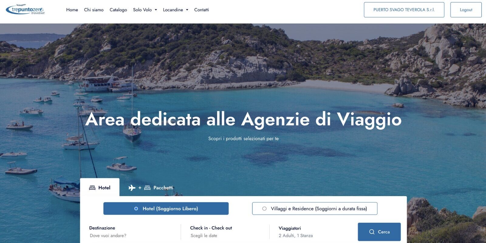This screenshot has width=486, height=243.
Task: Switch to the Hotel tab
Action: (100, 187)
